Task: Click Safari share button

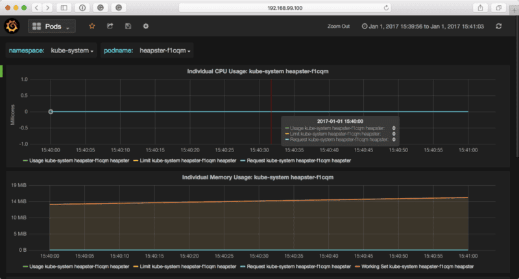Action: point(481,8)
